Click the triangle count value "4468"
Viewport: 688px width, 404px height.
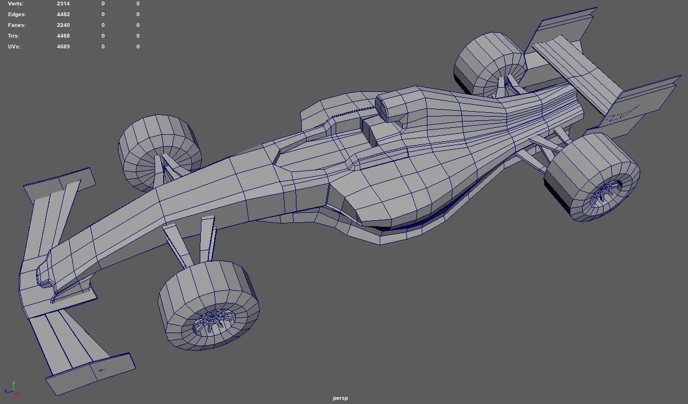tap(63, 36)
